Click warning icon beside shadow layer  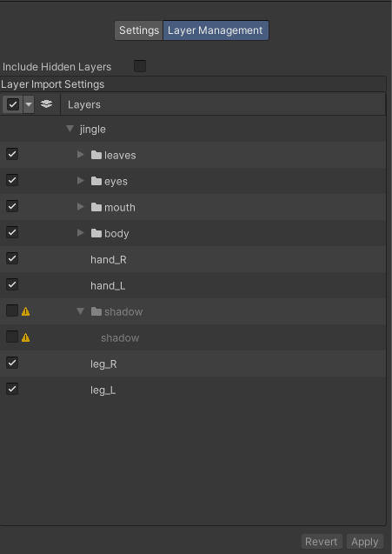[x=25, y=337]
